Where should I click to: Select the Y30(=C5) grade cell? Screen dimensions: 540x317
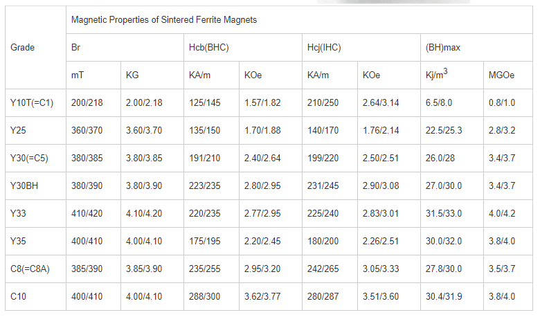[35, 158]
